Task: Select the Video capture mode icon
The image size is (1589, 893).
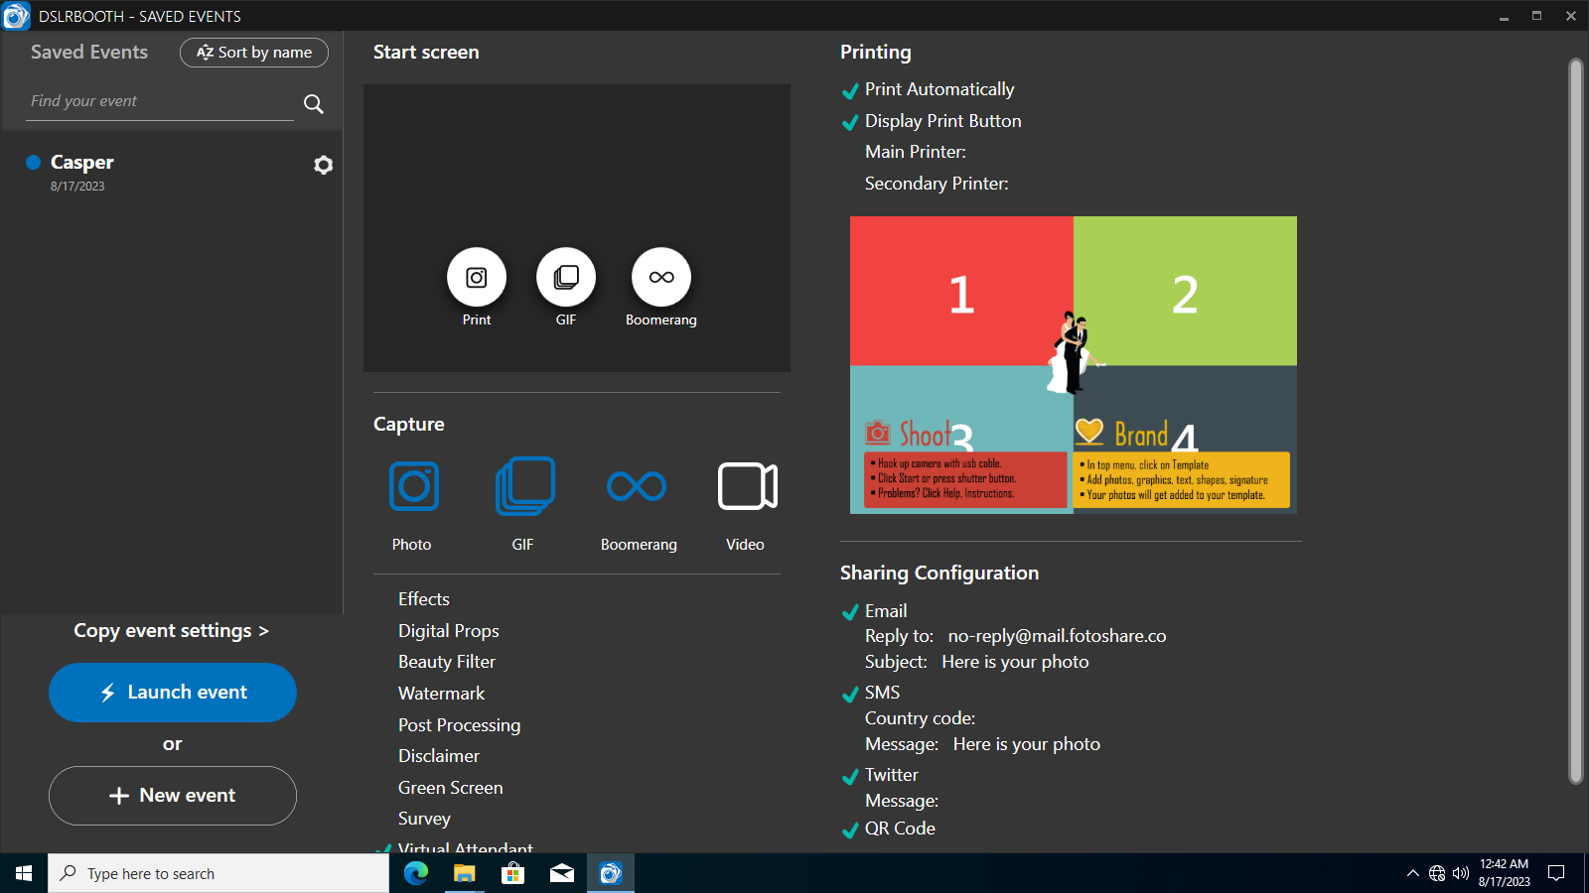Action: 747,486
